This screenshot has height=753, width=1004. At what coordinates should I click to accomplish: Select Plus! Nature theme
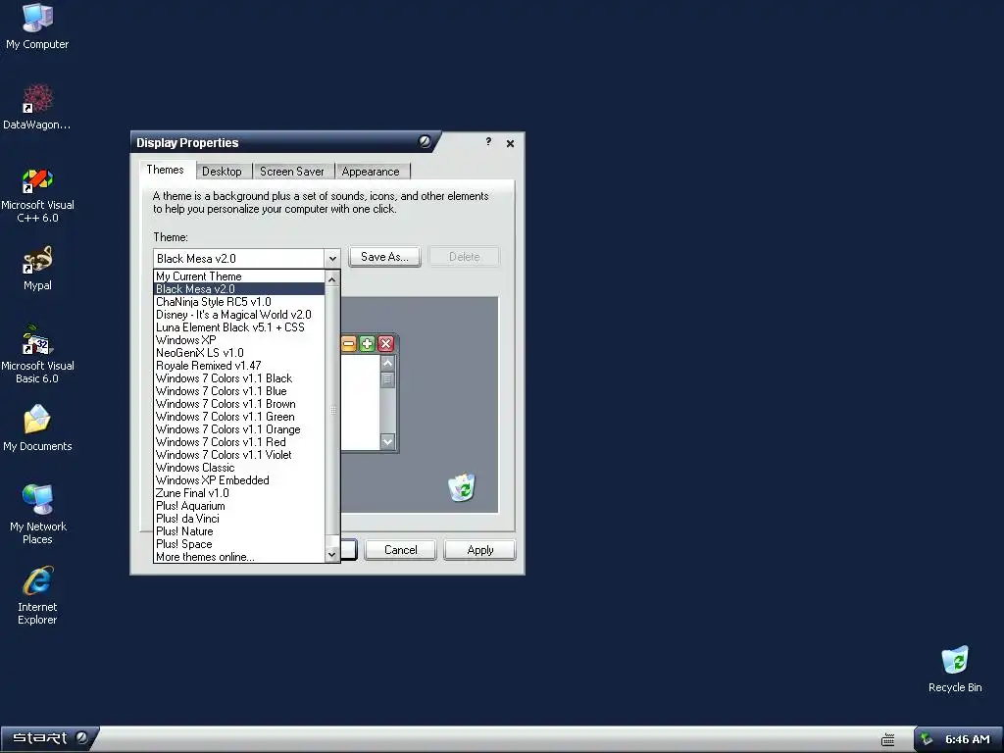click(x=239, y=531)
